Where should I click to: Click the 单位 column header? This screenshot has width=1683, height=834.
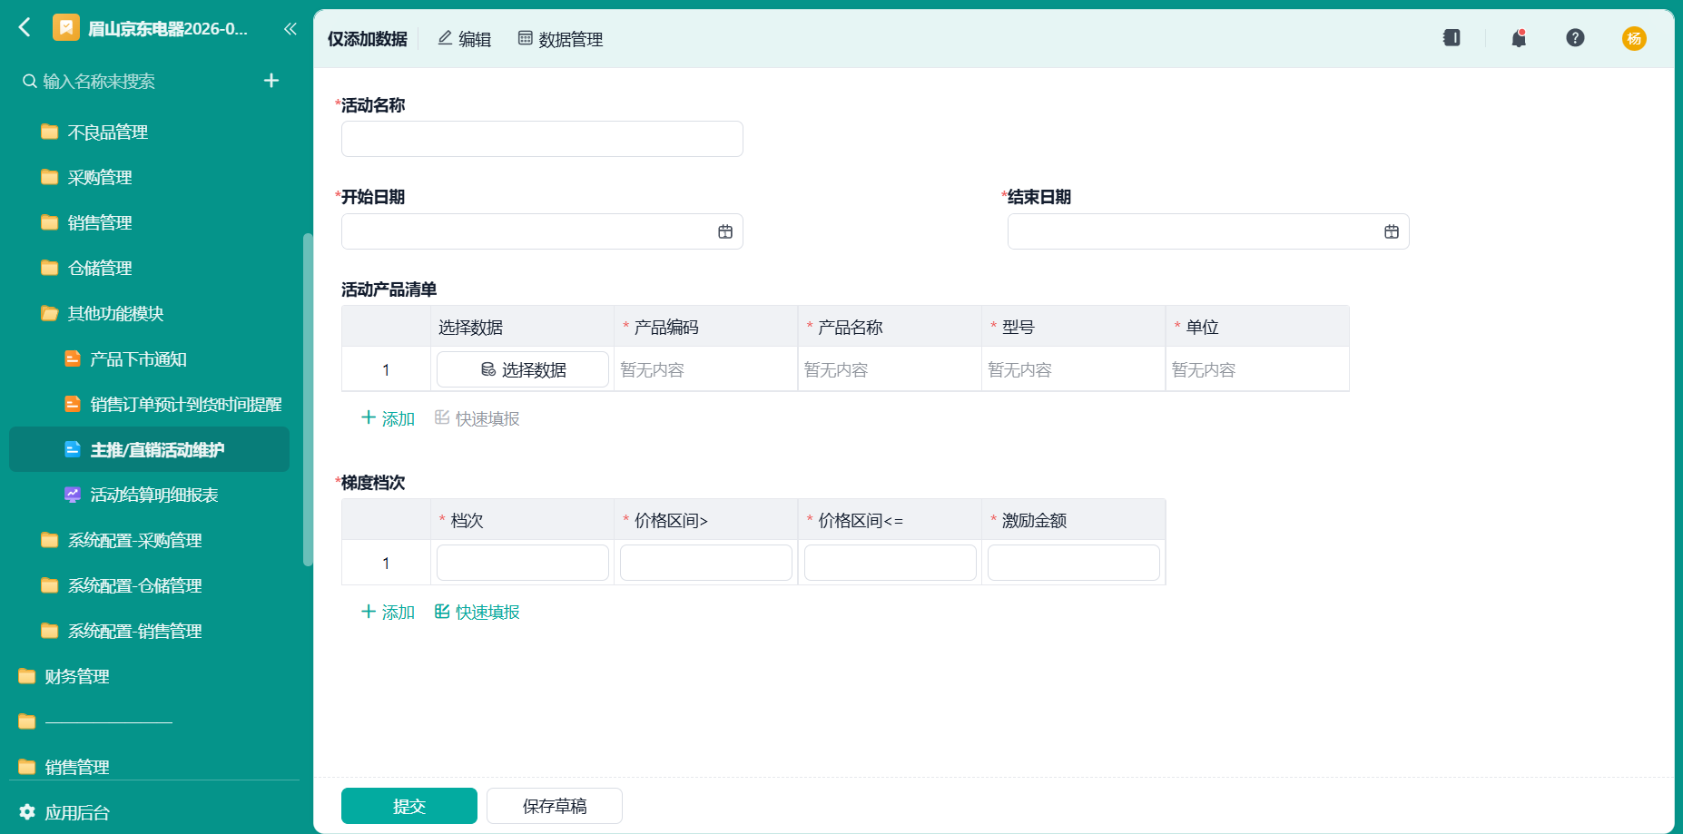1257,327
